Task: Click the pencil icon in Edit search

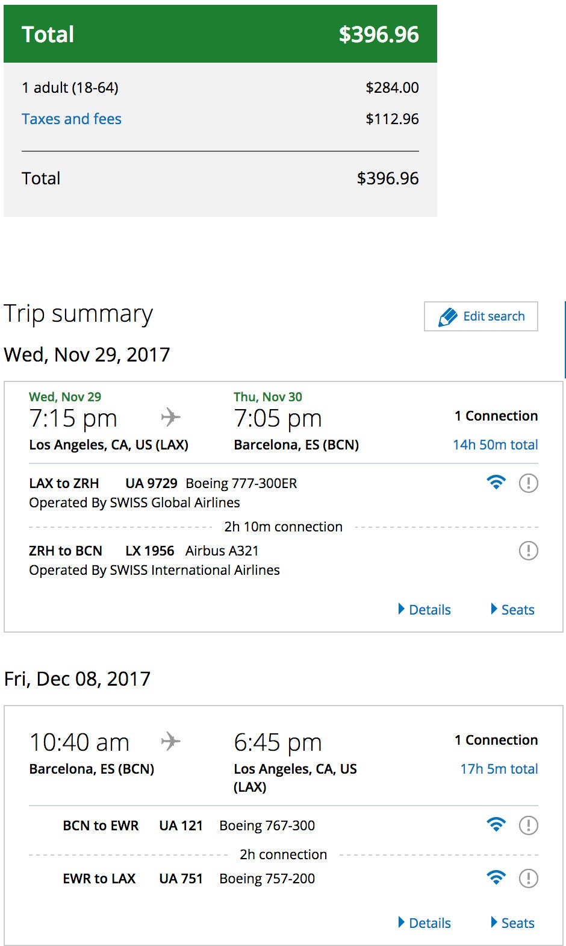Action: click(x=447, y=317)
